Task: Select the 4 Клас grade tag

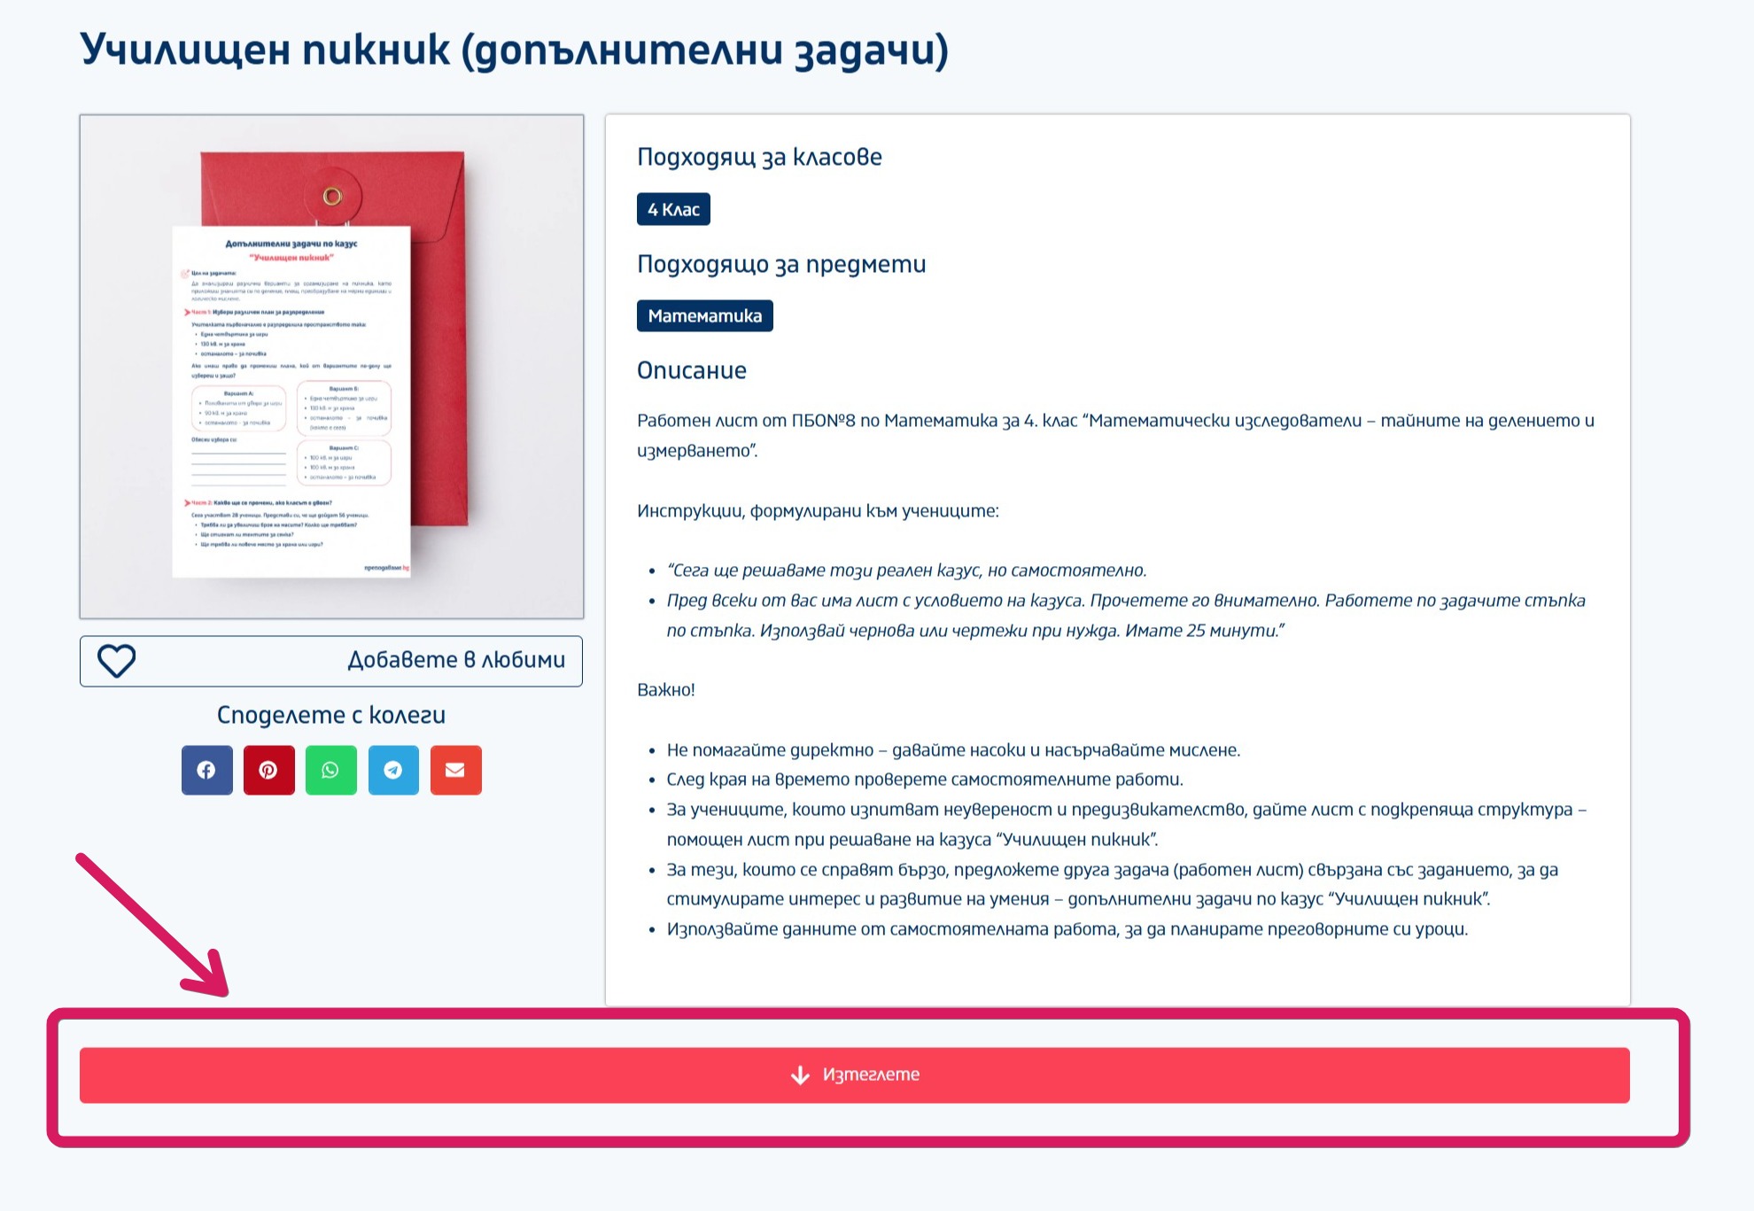Action: click(673, 210)
